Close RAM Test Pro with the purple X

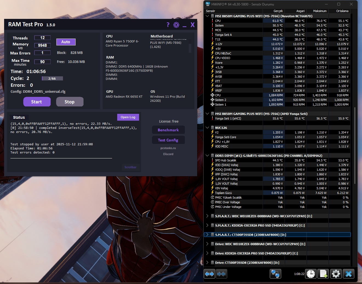pyautogui.click(x=193, y=25)
